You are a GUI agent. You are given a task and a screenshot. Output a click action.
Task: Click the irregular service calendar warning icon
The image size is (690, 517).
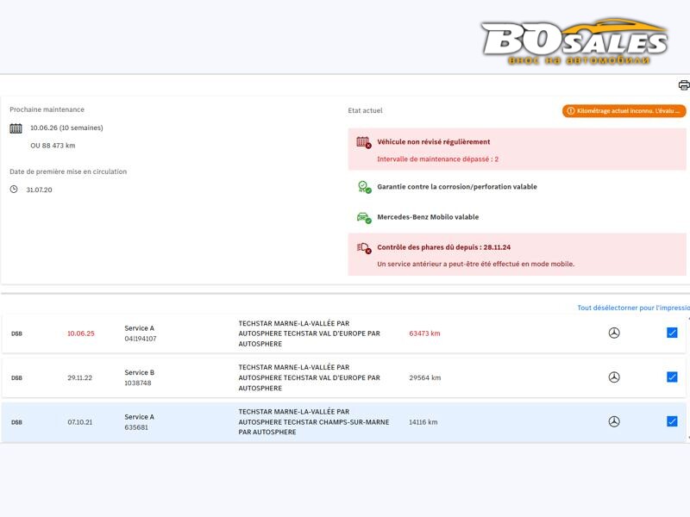[363, 142]
